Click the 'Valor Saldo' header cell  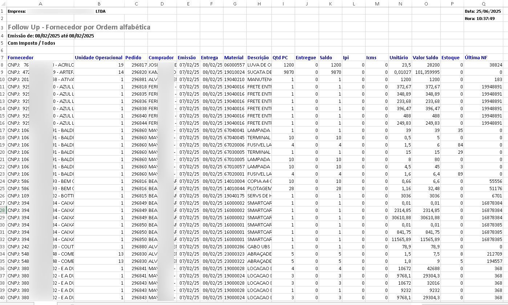point(426,57)
